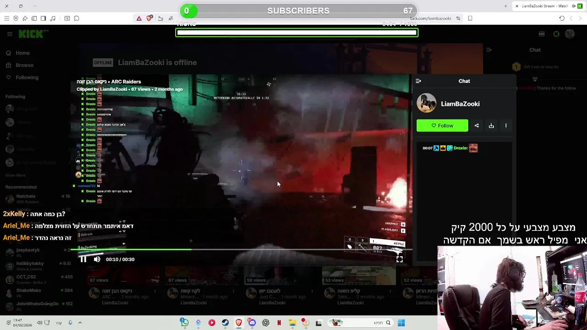Viewport: 587px width, 330px height.
Task: Toggle the browser side panel icon
Action: coord(43,18)
